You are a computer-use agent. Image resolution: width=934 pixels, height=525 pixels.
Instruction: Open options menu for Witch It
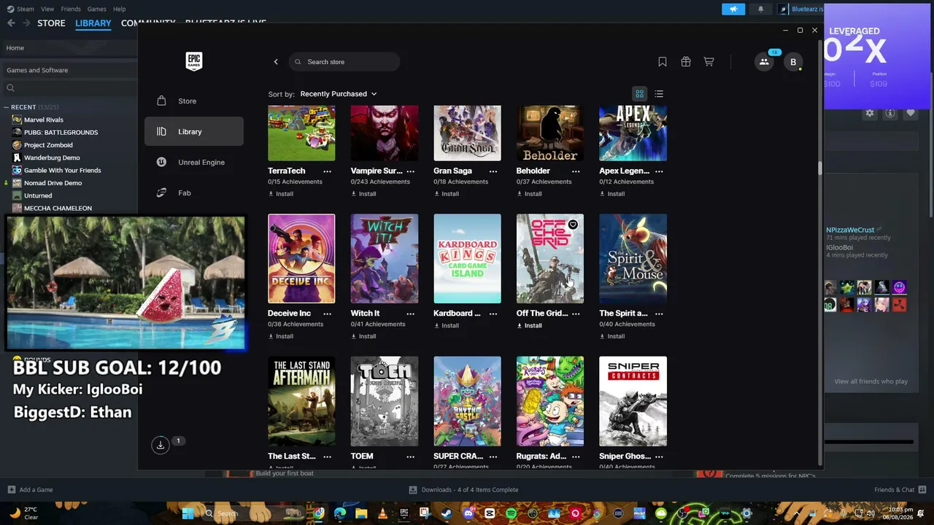coord(410,314)
